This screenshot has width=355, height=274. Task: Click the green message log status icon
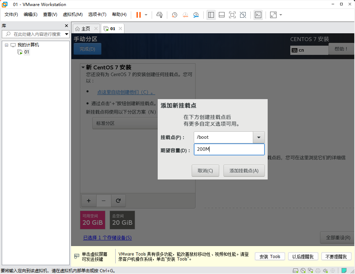click(344, 270)
